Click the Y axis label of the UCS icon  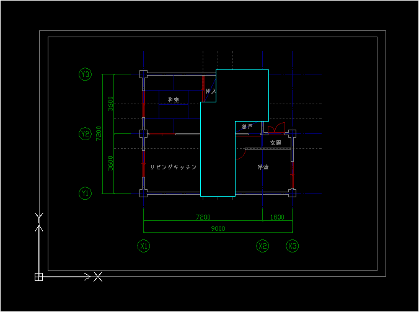click(x=39, y=217)
